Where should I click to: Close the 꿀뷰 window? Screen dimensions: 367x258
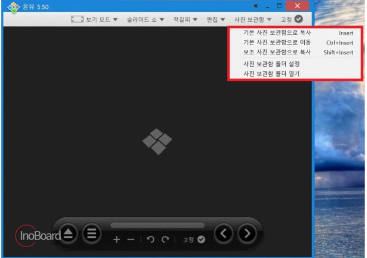[x=297, y=6]
